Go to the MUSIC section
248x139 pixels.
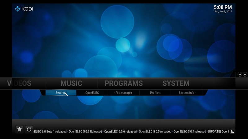click(71, 83)
